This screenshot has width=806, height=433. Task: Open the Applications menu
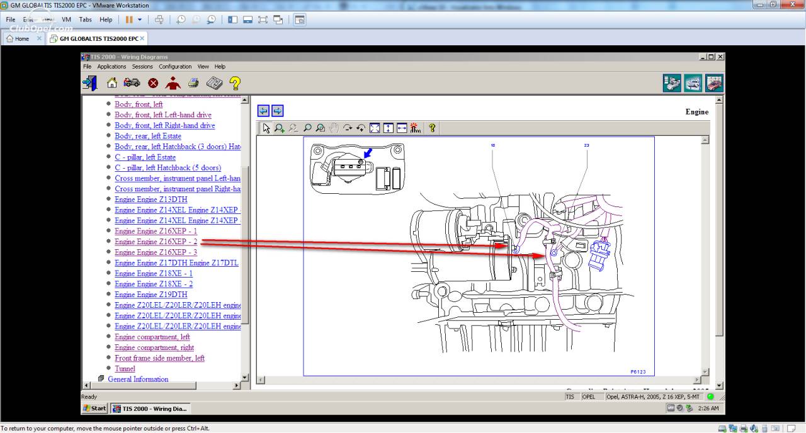coord(111,67)
